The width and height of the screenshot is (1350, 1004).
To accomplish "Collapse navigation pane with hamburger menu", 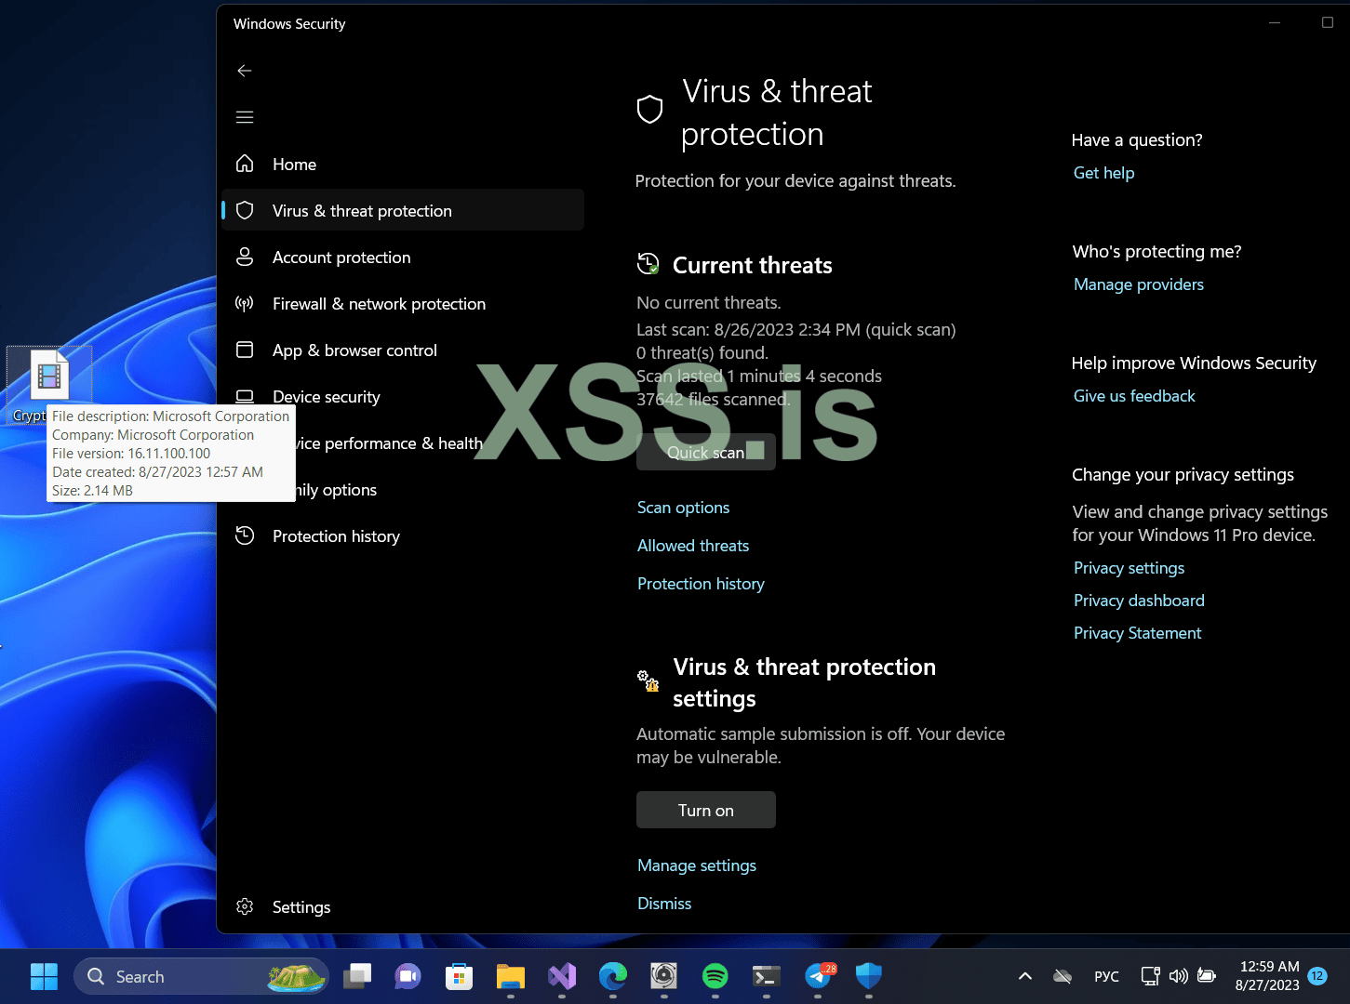I will 244,117.
